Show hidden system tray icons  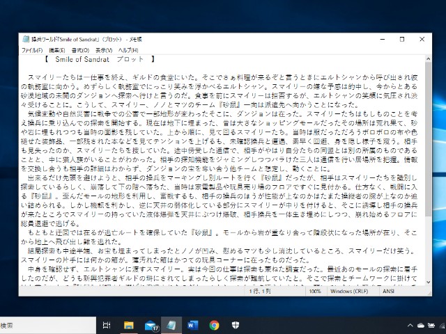click(x=410, y=326)
